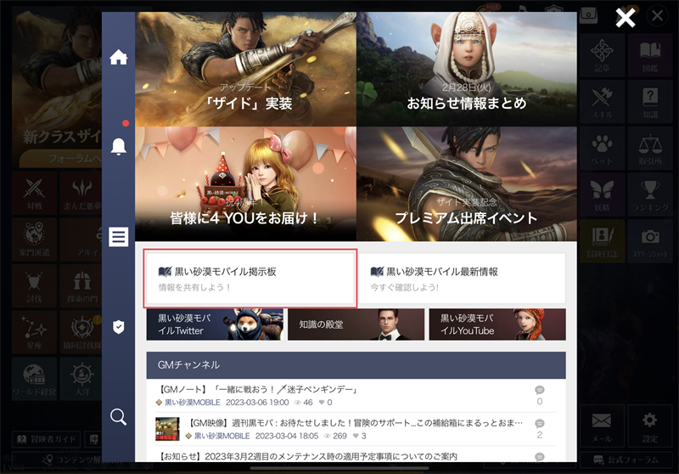The image size is (679, 474).
Task: Open the 冒険日誌 icon in game menu
Action: (602, 241)
